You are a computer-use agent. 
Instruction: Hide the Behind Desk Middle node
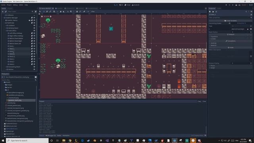point(34,39)
